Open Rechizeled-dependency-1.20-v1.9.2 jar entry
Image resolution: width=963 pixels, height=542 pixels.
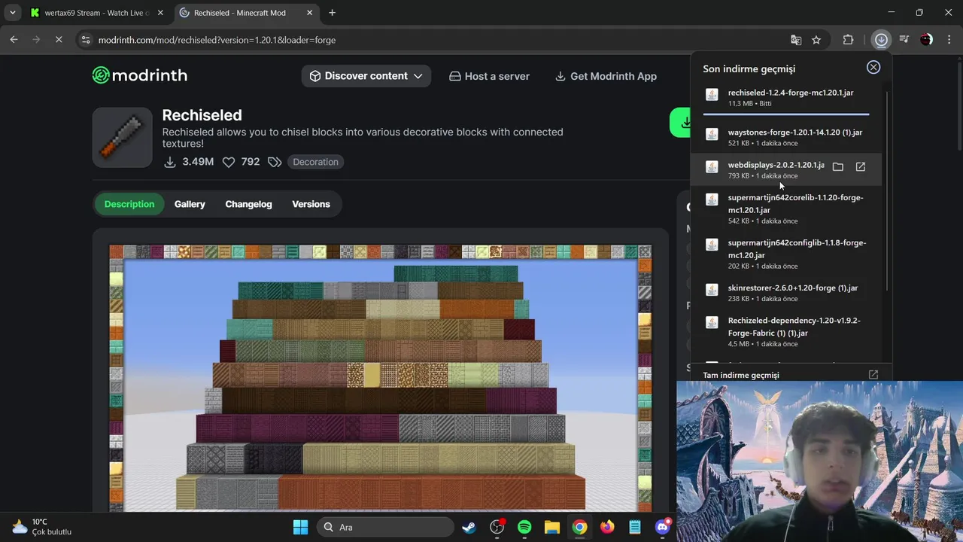tap(786, 331)
